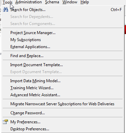Screen dimensions: 126x133
Task: Open the Schema menu
Action: point(52,2)
